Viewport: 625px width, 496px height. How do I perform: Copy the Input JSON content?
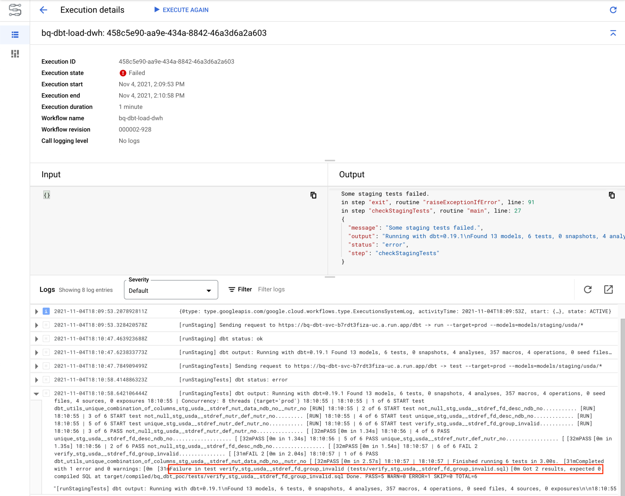314,195
